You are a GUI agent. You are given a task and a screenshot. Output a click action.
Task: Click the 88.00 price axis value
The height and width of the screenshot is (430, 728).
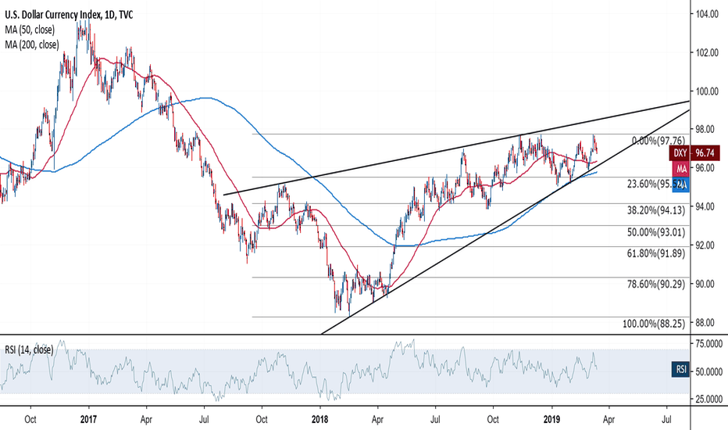click(707, 323)
